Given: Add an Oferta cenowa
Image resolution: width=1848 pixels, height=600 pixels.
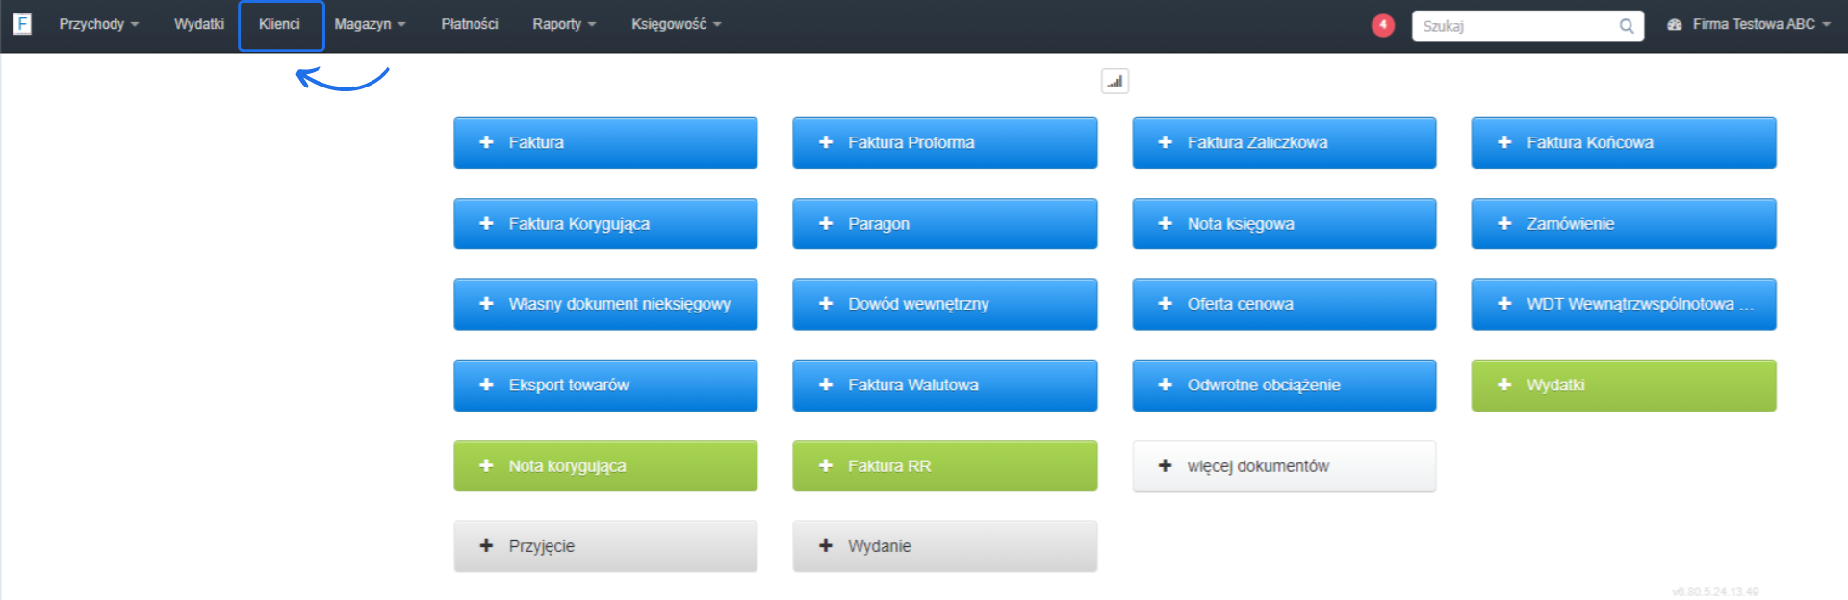Looking at the screenshot, I should [1284, 304].
